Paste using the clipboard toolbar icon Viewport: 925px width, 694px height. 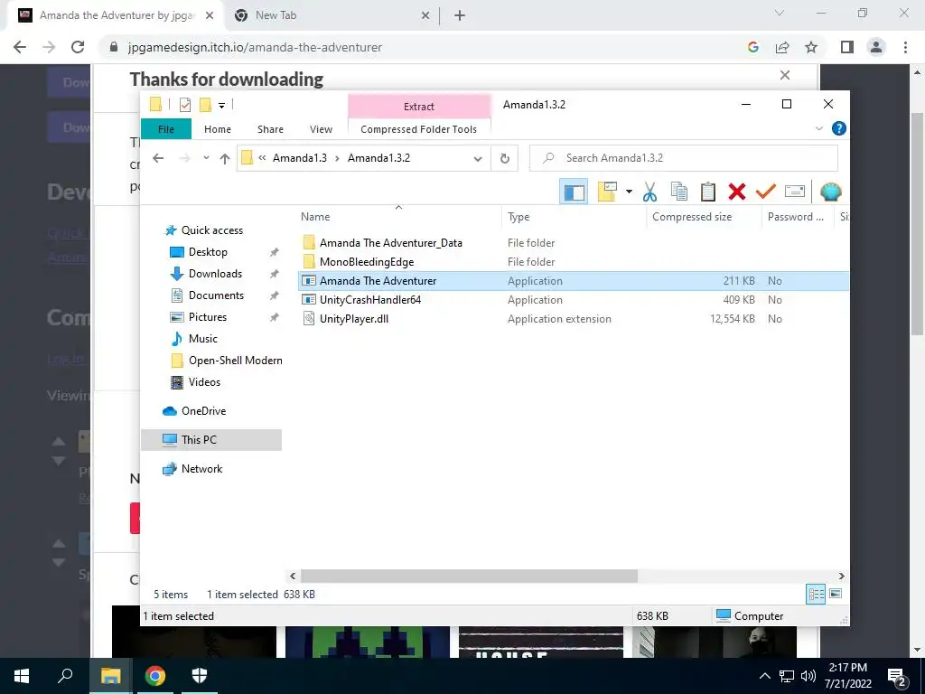[708, 192]
